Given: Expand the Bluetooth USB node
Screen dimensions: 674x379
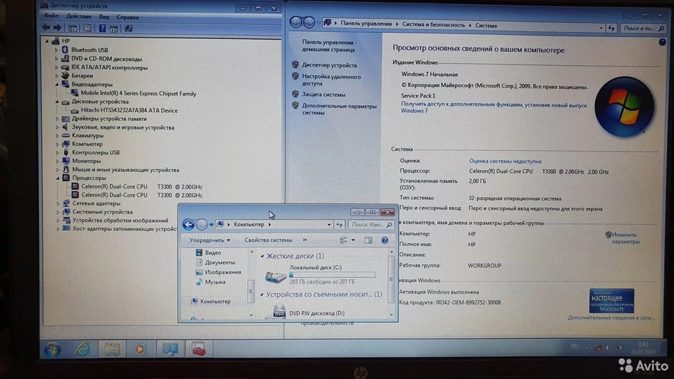Looking at the screenshot, I should pyautogui.click(x=57, y=50).
